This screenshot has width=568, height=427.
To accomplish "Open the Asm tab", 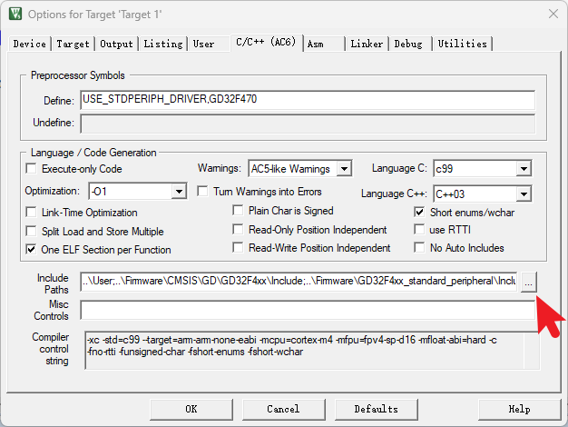I will coord(324,44).
